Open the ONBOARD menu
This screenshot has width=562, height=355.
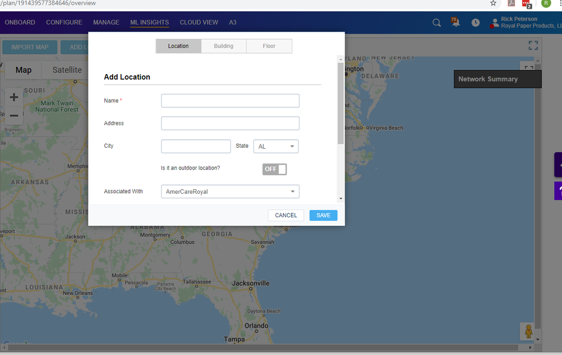pyautogui.click(x=20, y=22)
